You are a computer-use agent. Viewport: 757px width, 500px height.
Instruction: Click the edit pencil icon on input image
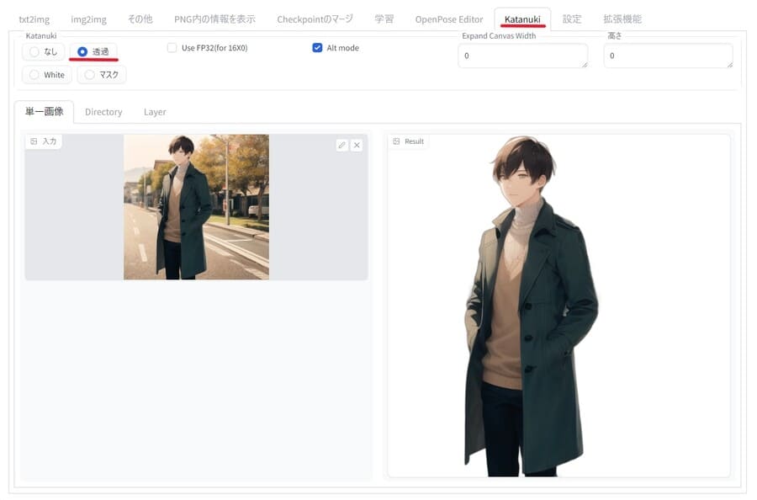coord(341,145)
